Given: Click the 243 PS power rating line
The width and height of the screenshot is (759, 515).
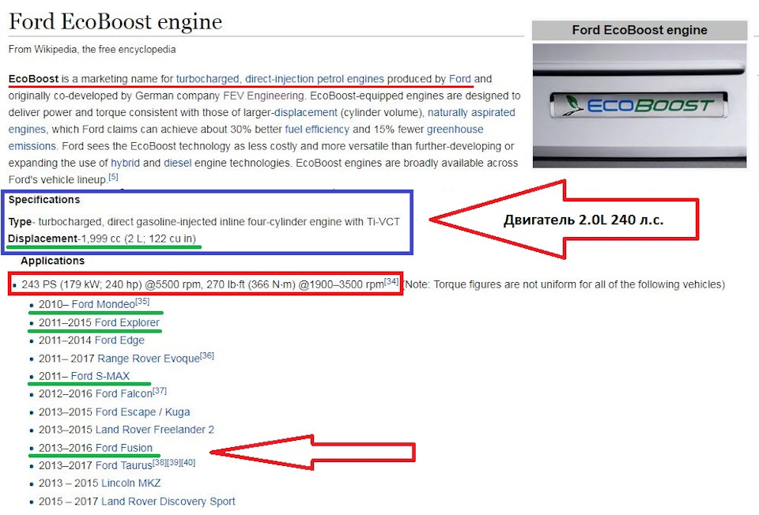Looking at the screenshot, I should [210, 284].
